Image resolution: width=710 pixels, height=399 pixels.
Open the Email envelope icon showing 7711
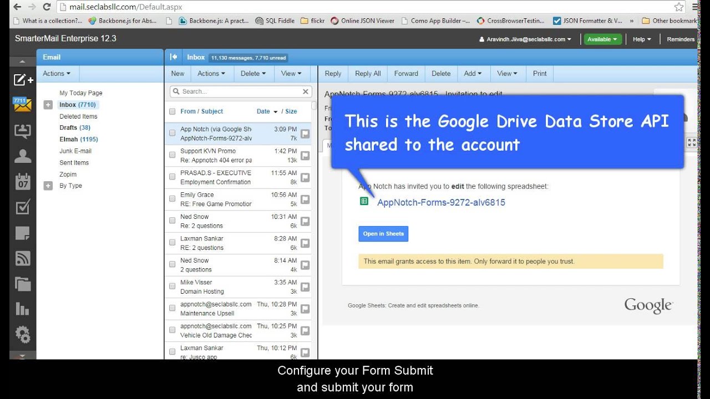pos(23,104)
